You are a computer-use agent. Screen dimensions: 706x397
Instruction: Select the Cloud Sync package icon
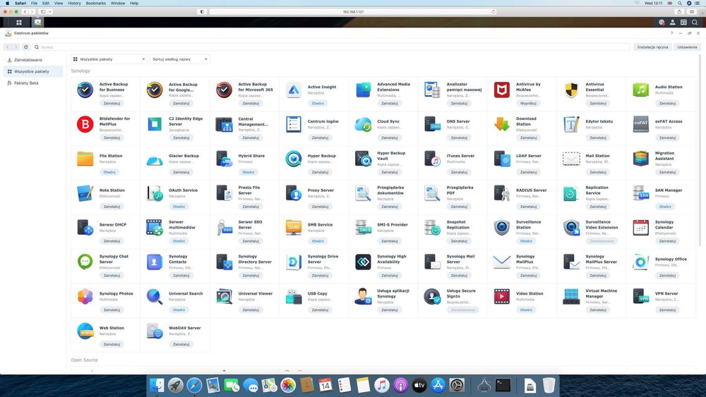click(363, 124)
